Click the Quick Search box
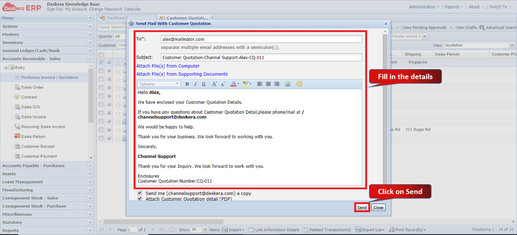The image size is (517, 235). coord(112,27)
